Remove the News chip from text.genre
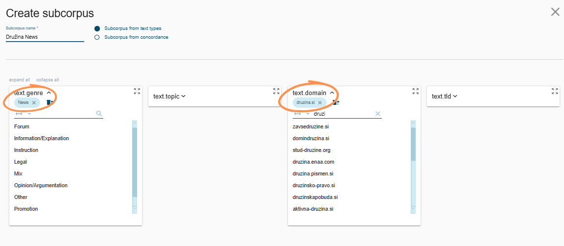Viewport: 564px width, 246px height. [34, 102]
